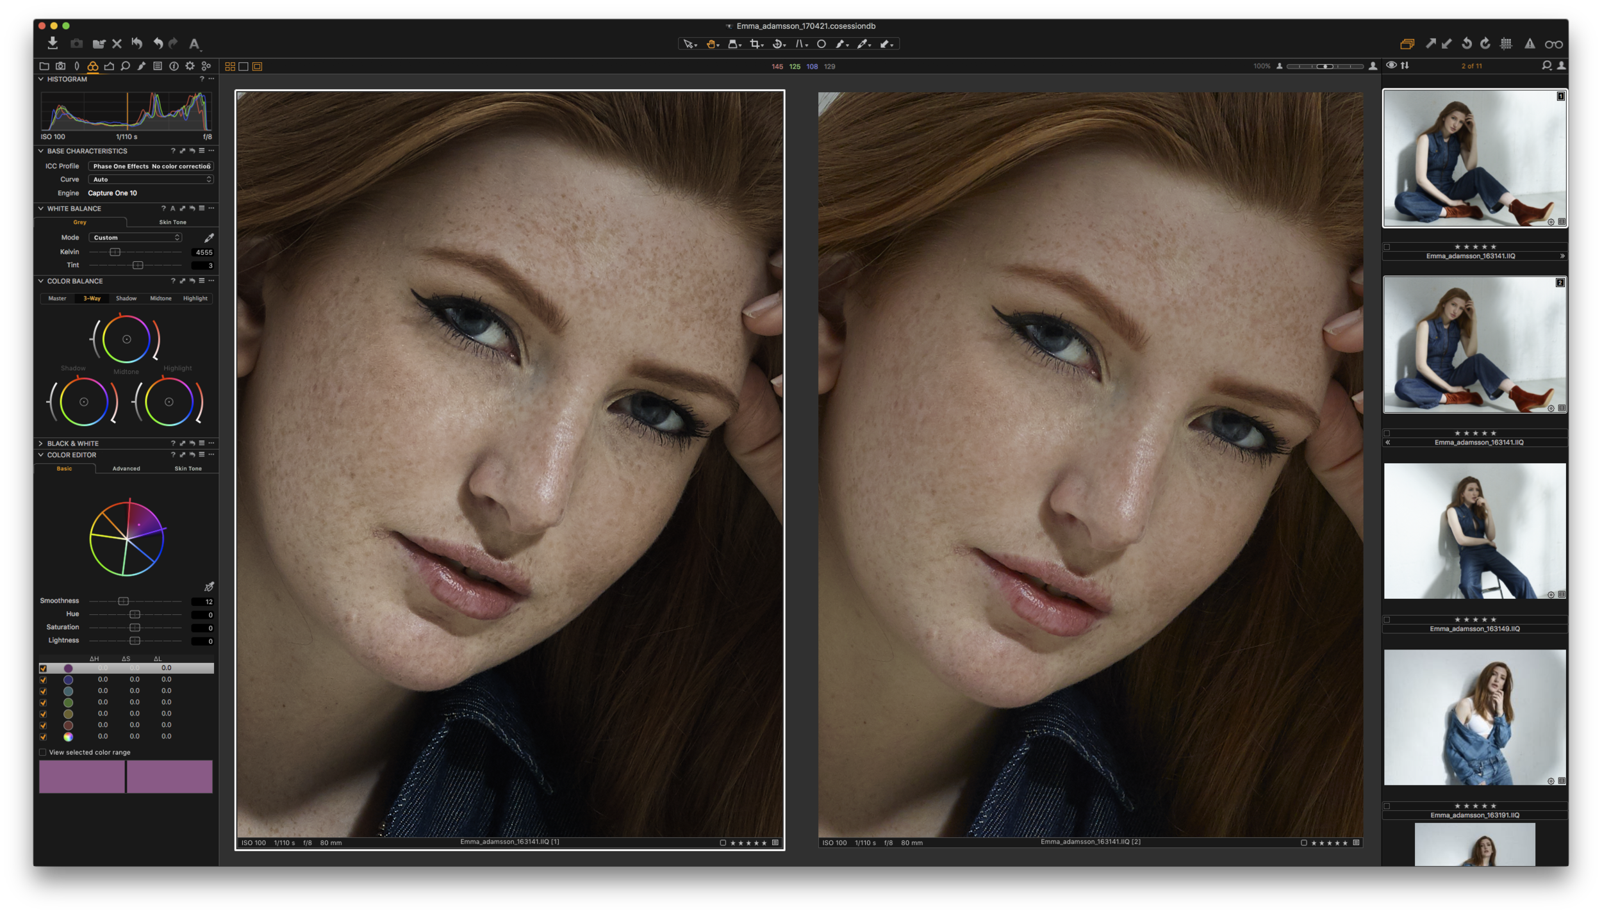
Task: Select the Crop tool
Action: [757, 44]
